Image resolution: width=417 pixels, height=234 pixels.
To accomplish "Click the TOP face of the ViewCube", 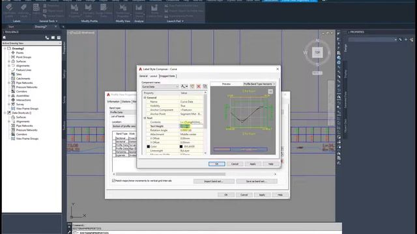I will [317, 53].
